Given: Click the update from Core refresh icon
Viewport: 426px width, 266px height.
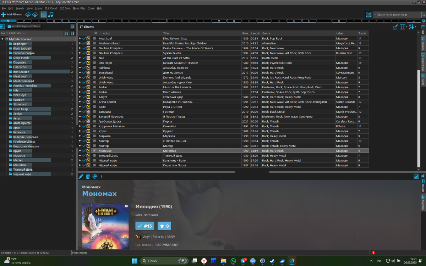Looking at the screenshot, I should (x=95, y=176).
